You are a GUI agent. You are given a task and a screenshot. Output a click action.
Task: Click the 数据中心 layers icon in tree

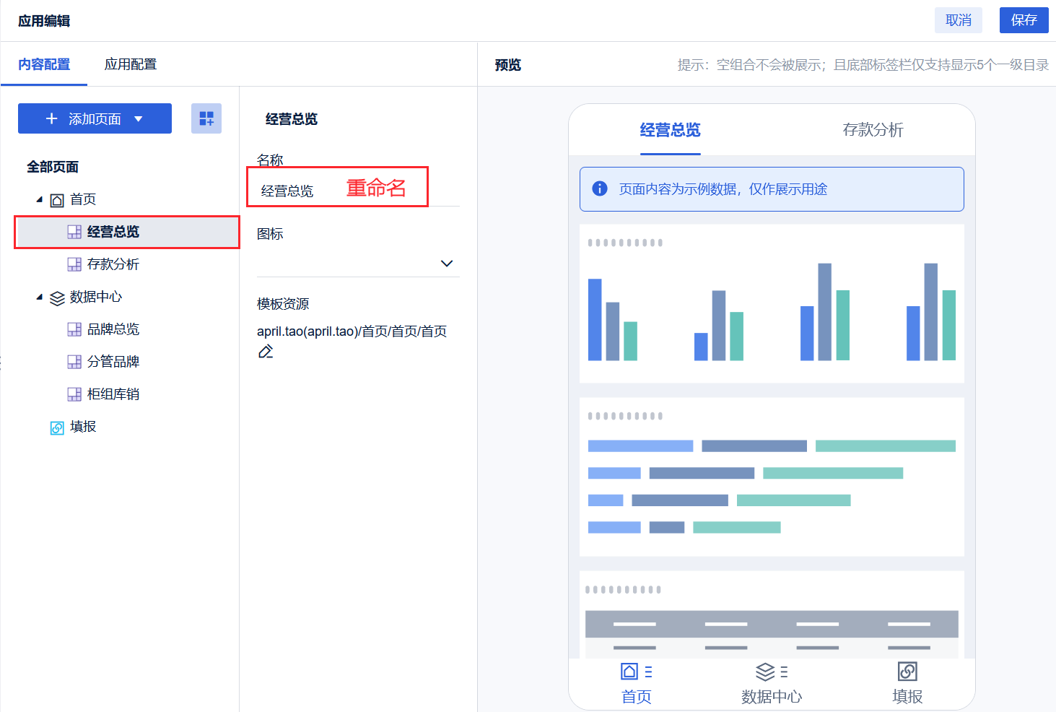point(57,298)
